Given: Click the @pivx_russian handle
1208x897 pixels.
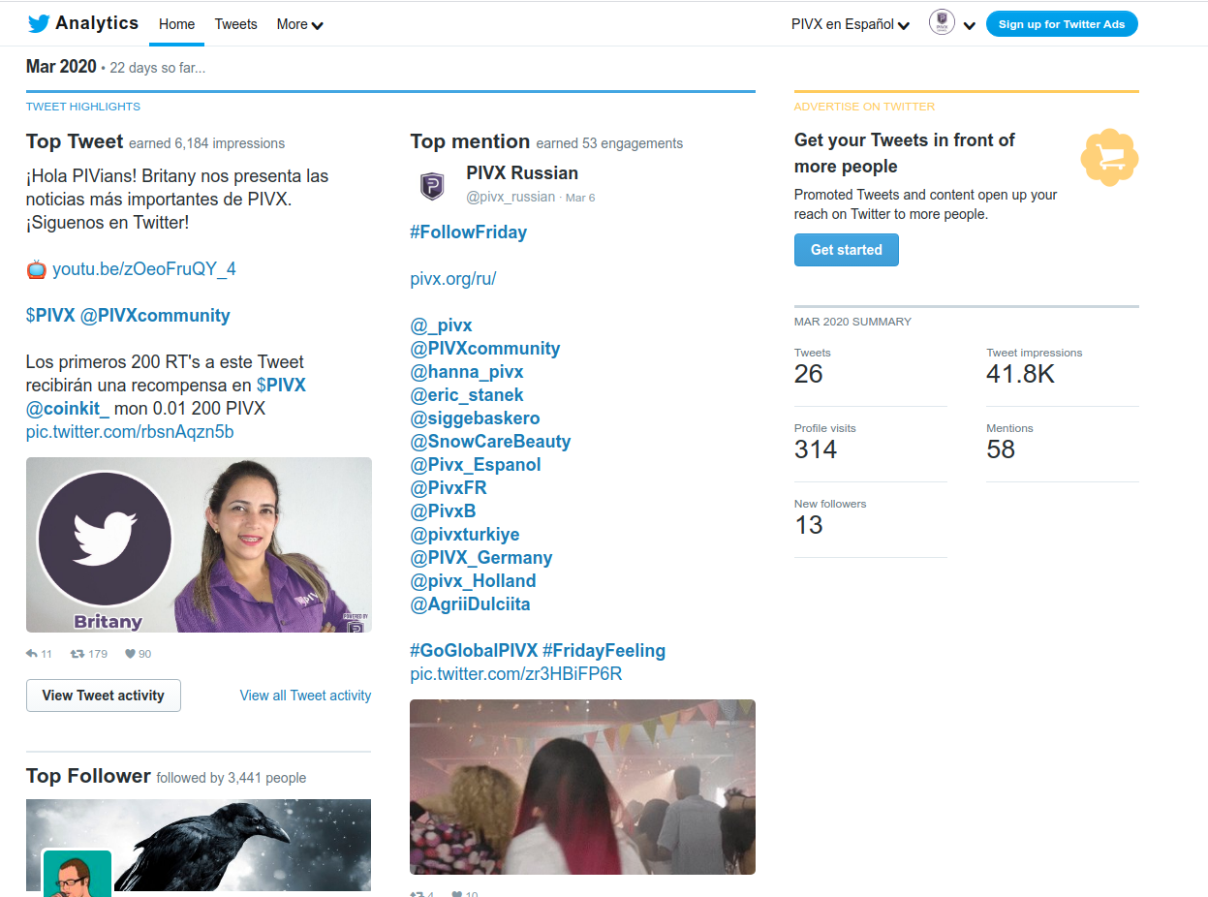Looking at the screenshot, I should coord(511,198).
